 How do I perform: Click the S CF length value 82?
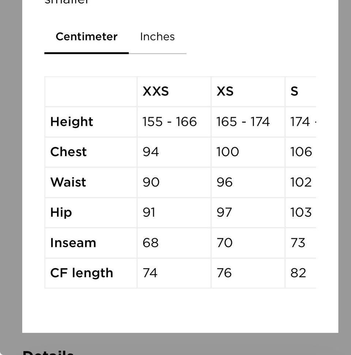click(298, 273)
